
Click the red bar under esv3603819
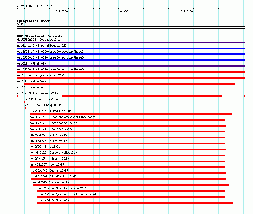coord(131,72)
